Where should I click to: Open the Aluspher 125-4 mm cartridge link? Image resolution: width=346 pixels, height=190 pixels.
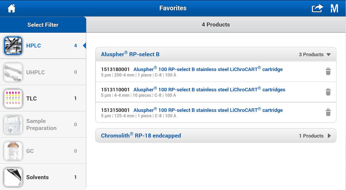click(x=208, y=110)
